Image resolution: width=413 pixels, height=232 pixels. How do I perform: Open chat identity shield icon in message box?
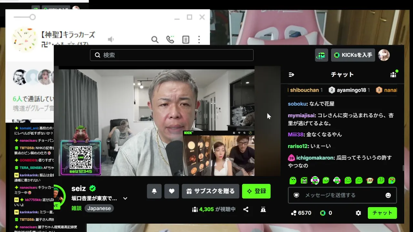pos(296,195)
